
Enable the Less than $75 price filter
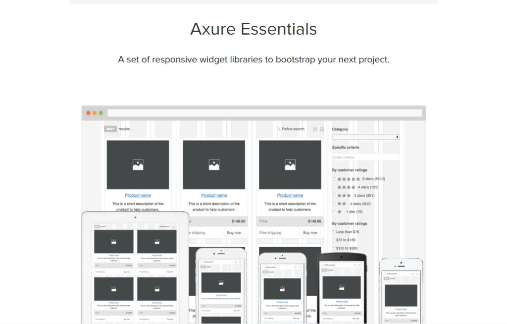click(333, 232)
